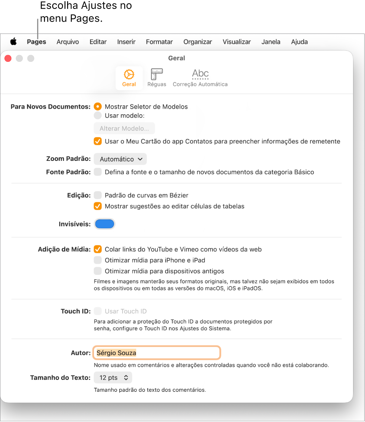Screen dimensions: 365x422
Task: Click the Autor name field
Action: pos(157,353)
